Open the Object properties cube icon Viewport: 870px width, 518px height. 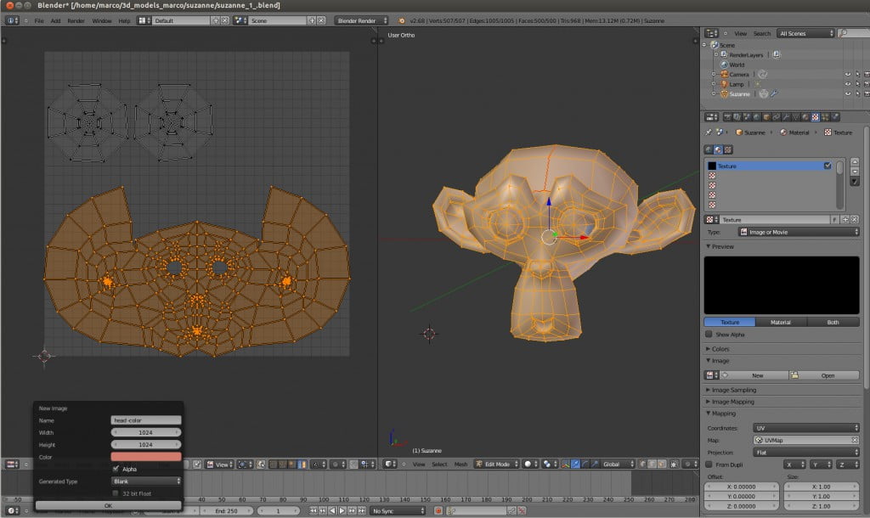click(766, 117)
